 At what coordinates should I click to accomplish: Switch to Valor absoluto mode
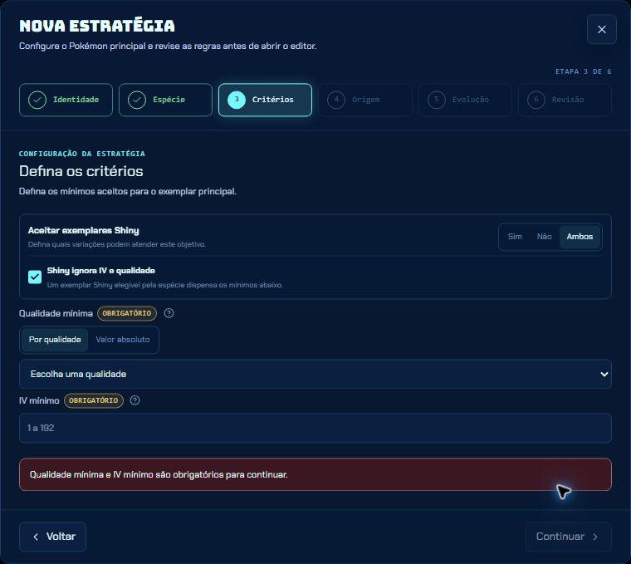(x=123, y=340)
